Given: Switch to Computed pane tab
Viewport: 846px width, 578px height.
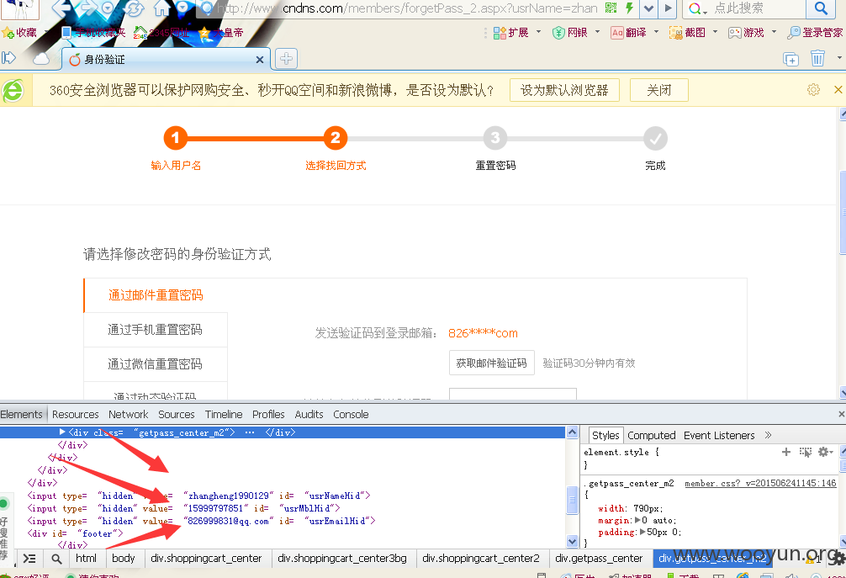Looking at the screenshot, I should click(651, 436).
